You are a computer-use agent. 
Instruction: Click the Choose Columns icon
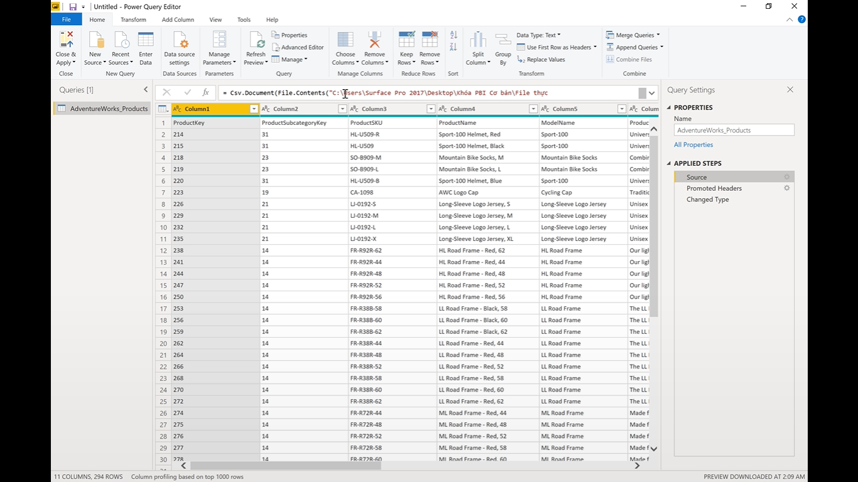(x=345, y=40)
